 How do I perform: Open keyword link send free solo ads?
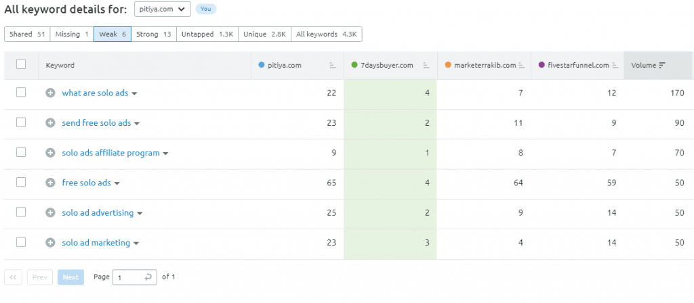pos(96,123)
